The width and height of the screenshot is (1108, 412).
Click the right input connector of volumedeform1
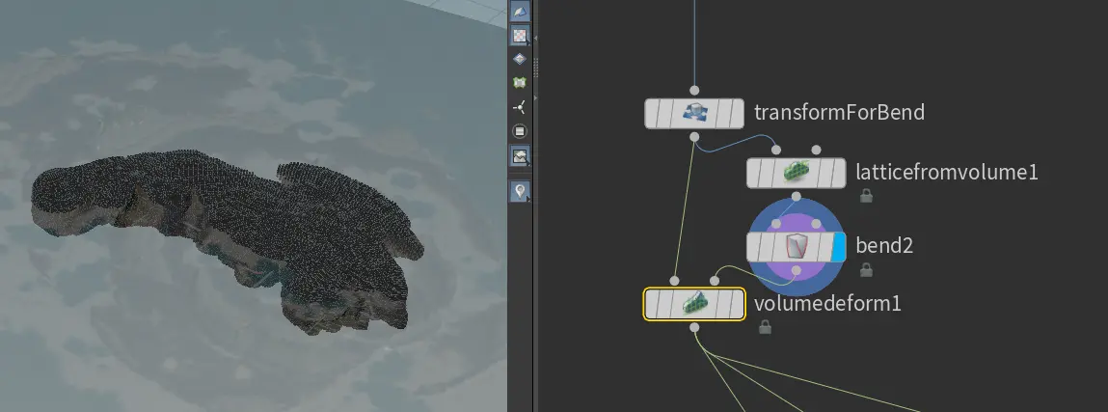715,282
